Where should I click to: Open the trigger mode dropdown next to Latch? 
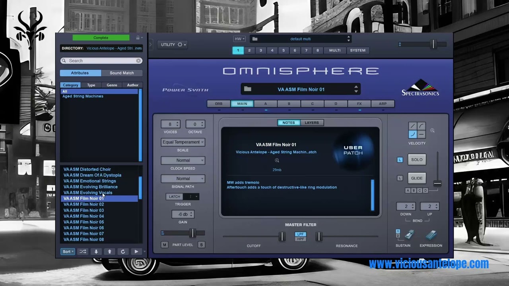coord(191,197)
